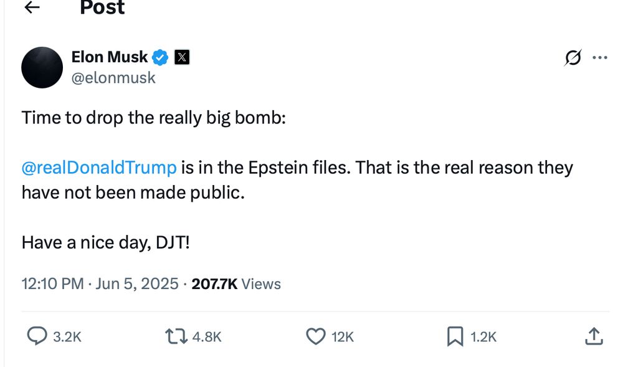Image resolution: width=623 pixels, height=367 pixels.
Task: Click Elon Musk's blue verified badge
Action: click(159, 57)
